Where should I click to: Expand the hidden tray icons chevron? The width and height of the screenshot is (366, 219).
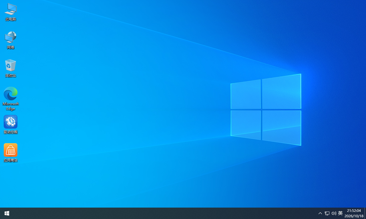(320, 213)
